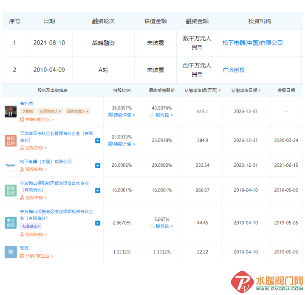
Task: Select the 2020-03-24 参股日期 value
Action: pyautogui.click(x=286, y=140)
